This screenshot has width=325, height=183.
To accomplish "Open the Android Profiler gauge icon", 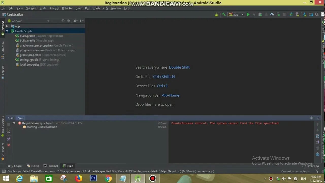I will (272, 14).
